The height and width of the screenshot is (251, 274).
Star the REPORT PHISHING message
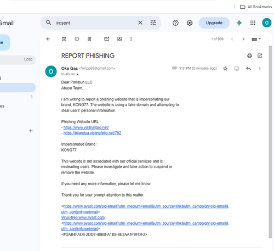[225, 69]
